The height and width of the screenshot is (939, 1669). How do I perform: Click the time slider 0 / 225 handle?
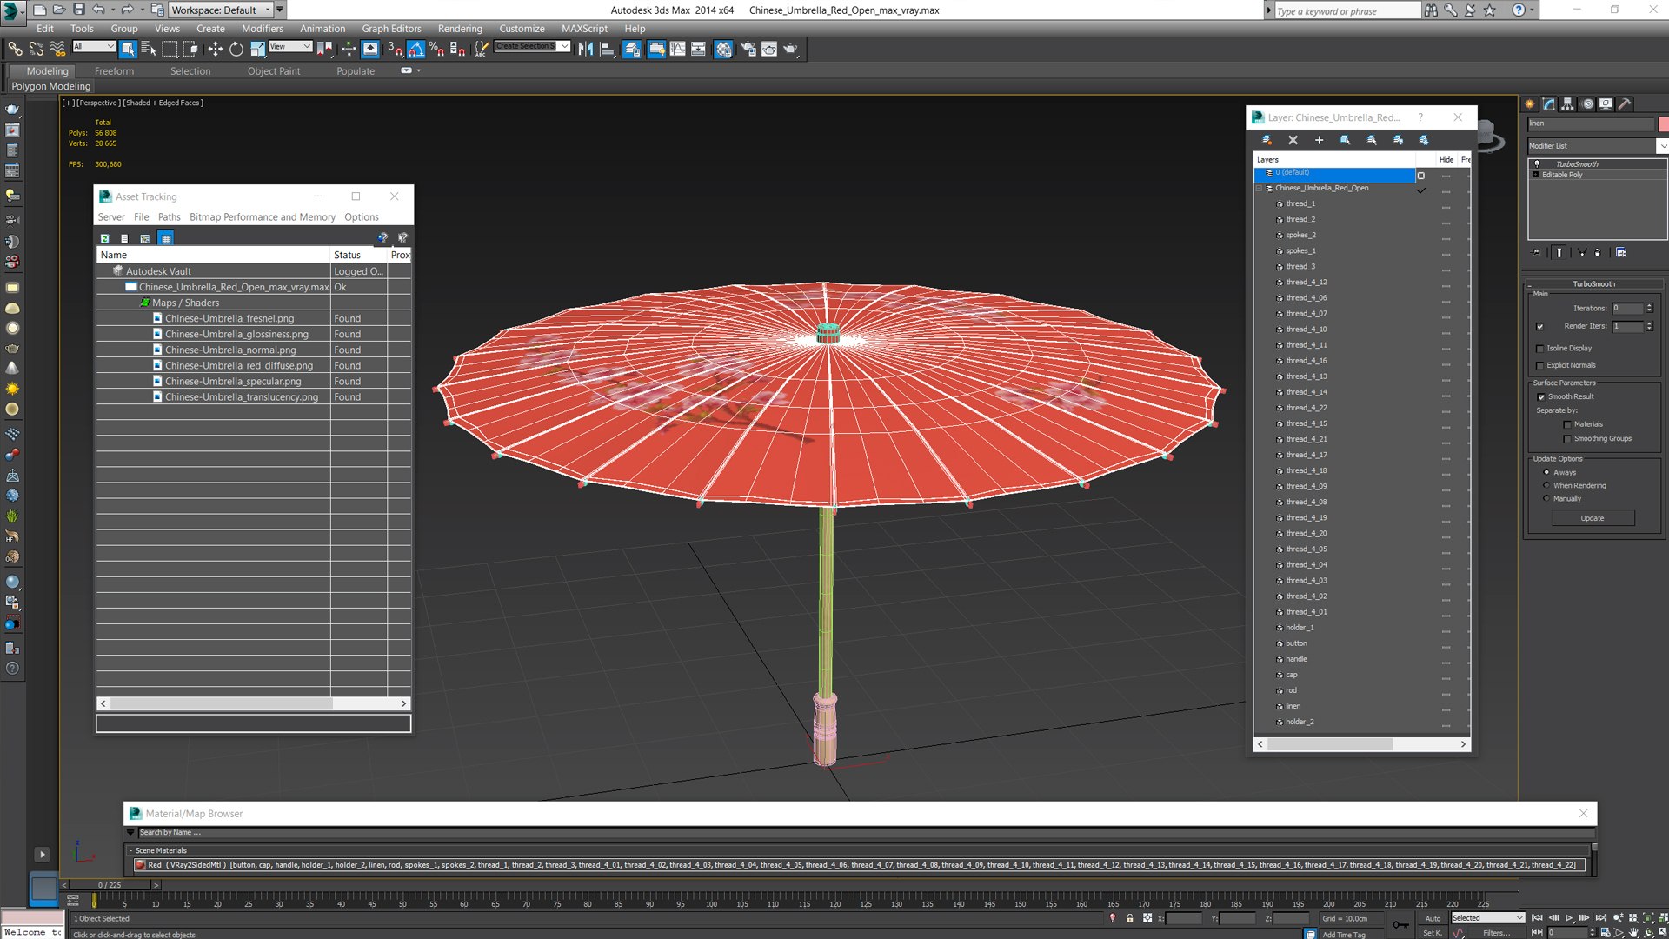[x=110, y=885]
